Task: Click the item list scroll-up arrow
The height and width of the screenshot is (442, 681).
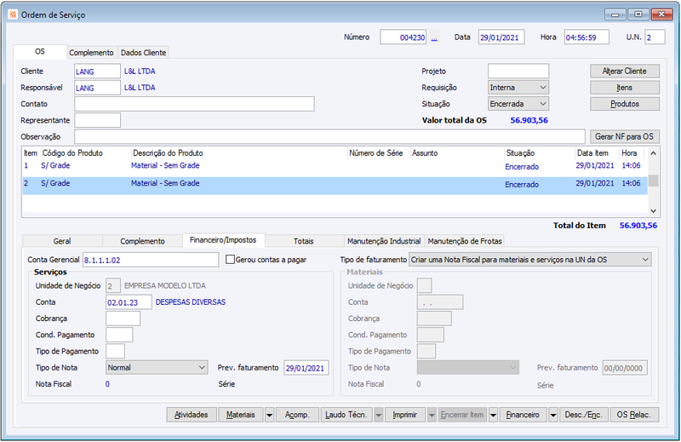Action: [x=653, y=154]
